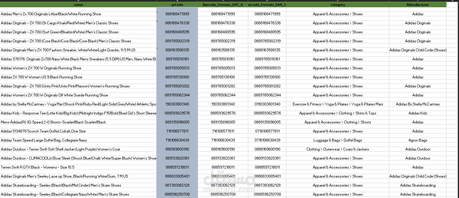
Task: Select Adidas Outdoor manufacturer in CLIMACOOL row
Action: (x=418, y=158)
